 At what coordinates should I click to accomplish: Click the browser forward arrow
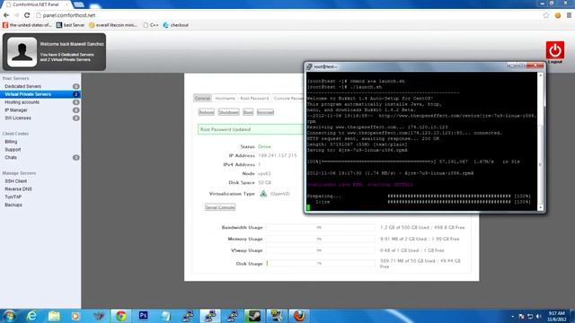pos(16,15)
